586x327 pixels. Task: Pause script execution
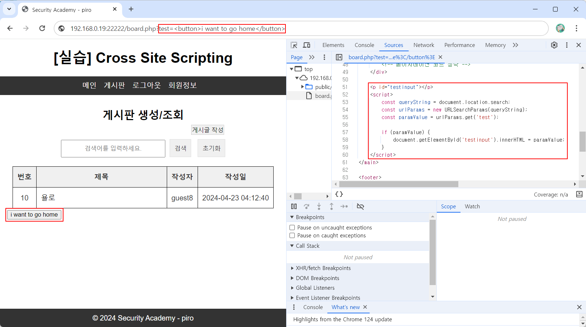(294, 207)
